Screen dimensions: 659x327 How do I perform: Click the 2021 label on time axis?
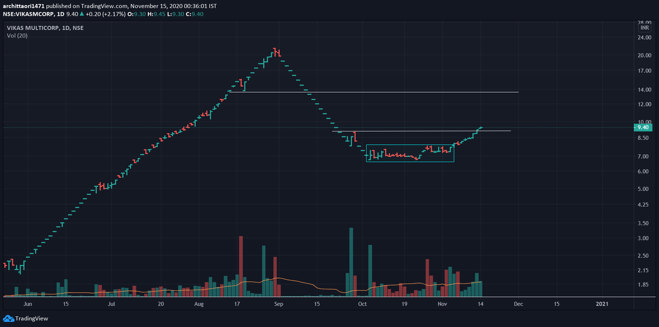(602, 303)
